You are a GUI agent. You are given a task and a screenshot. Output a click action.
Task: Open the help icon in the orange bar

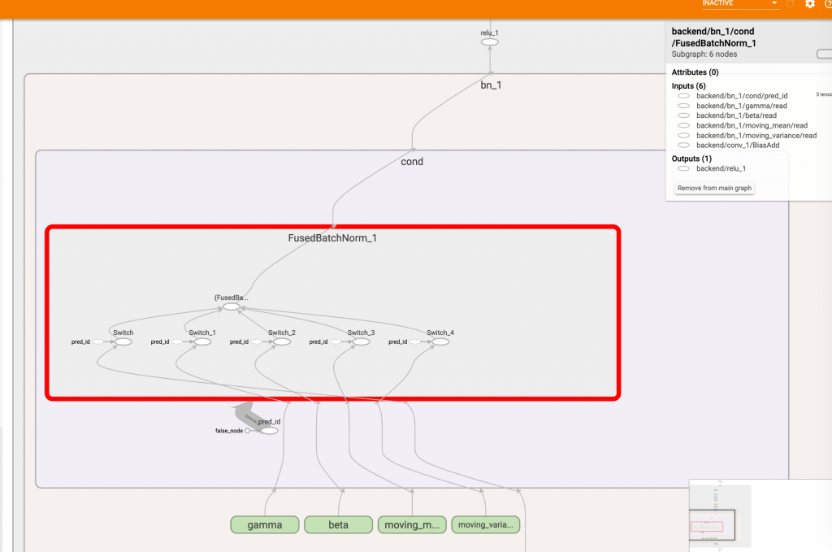[x=829, y=4]
